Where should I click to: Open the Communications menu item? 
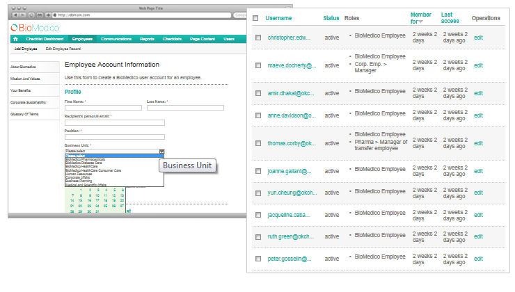point(116,39)
